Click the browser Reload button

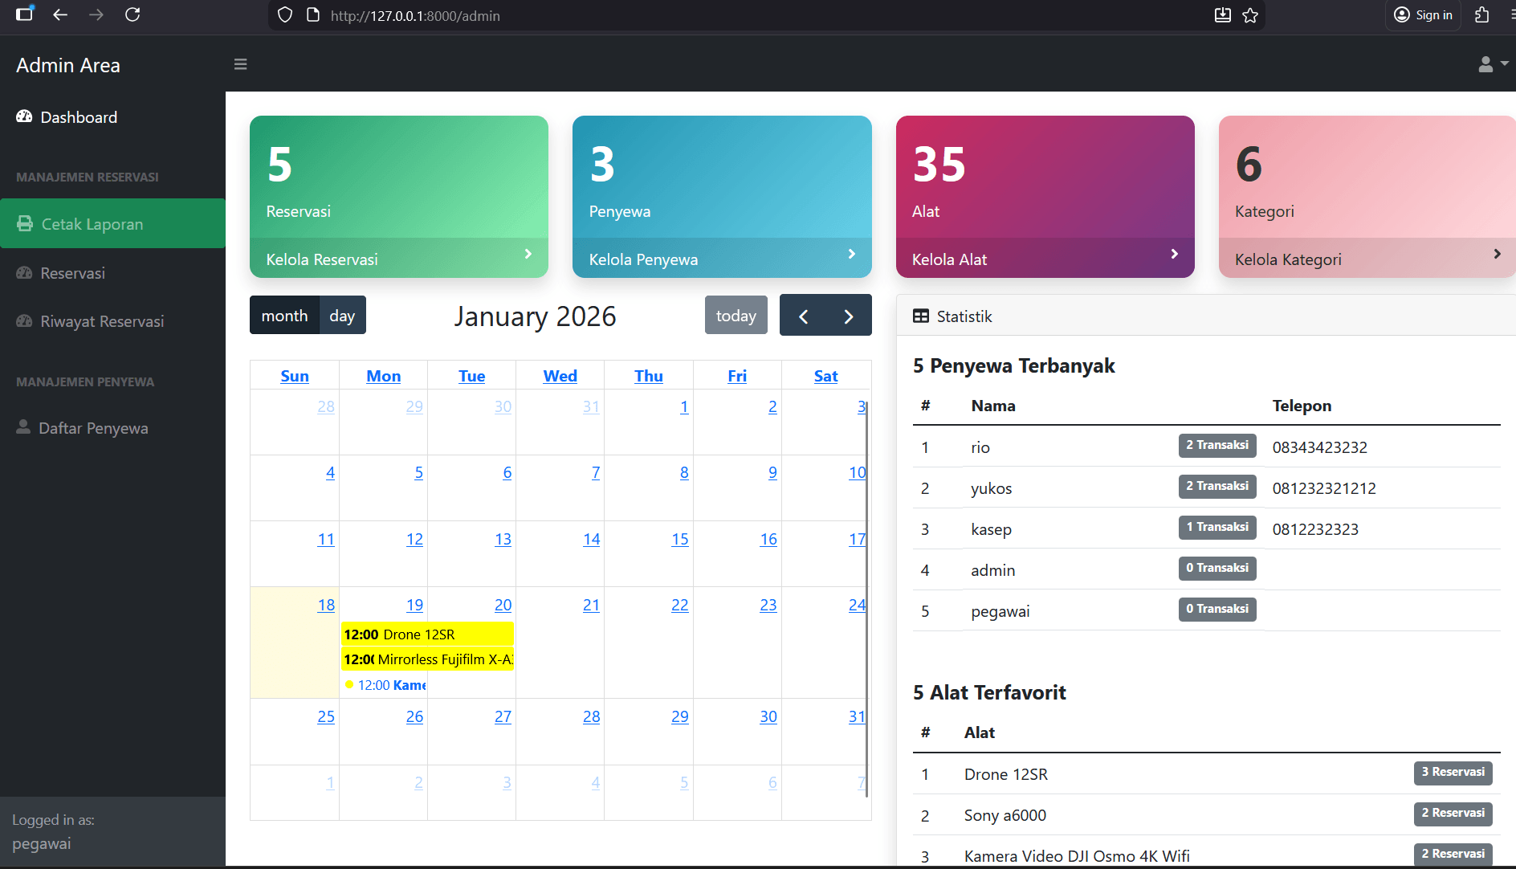coord(132,14)
